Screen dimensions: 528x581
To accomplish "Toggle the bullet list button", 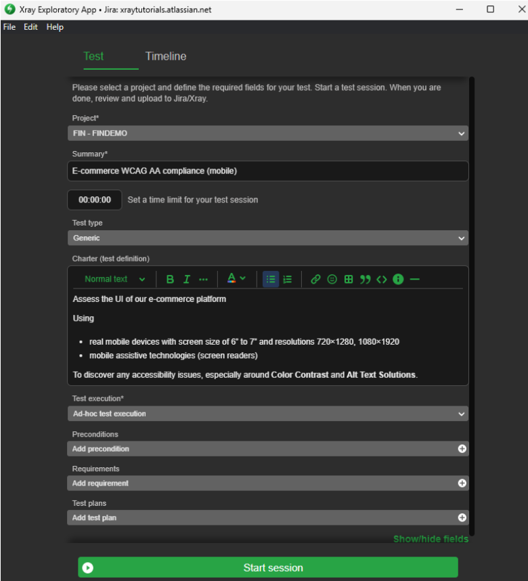I will coord(271,279).
